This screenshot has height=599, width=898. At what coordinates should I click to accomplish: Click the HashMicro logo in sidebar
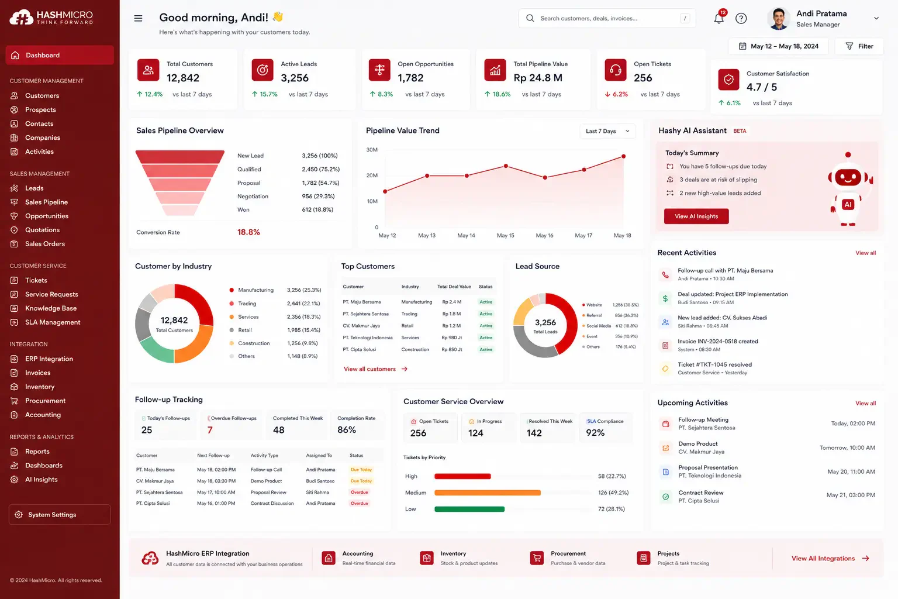point(51,18)
